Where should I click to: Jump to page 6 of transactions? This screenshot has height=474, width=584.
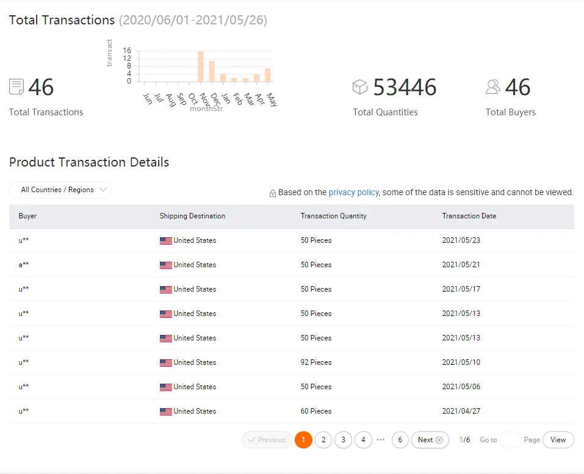tap(400, 440)
